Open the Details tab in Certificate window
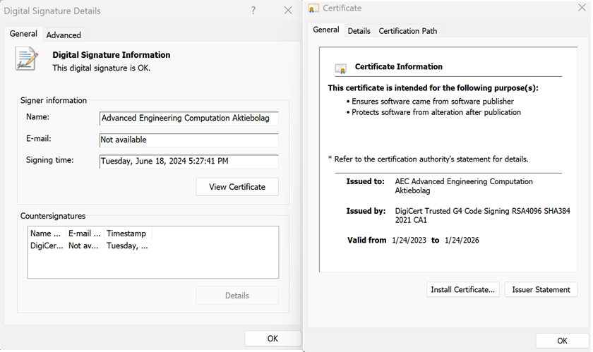The image size is (593, 352). point(359,30)
